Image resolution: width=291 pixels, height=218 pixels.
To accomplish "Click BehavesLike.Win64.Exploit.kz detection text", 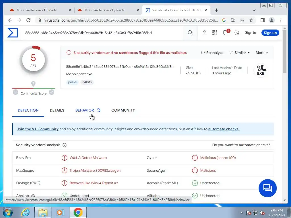I will click(94, 183).
